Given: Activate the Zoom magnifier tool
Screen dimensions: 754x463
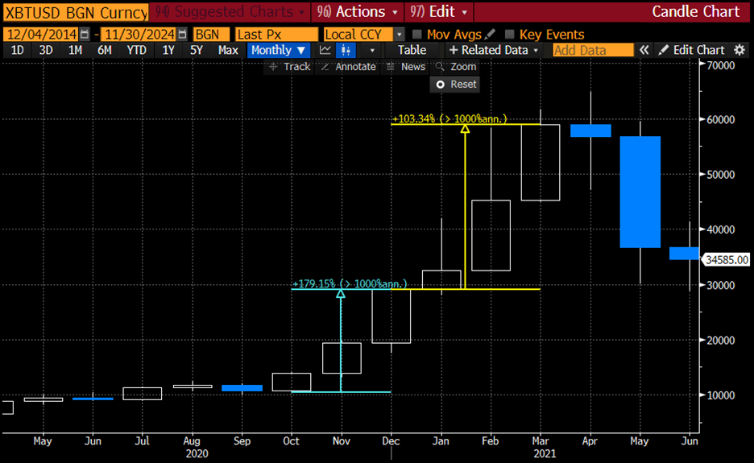Looking at the screenshot, I should [456, 67].
